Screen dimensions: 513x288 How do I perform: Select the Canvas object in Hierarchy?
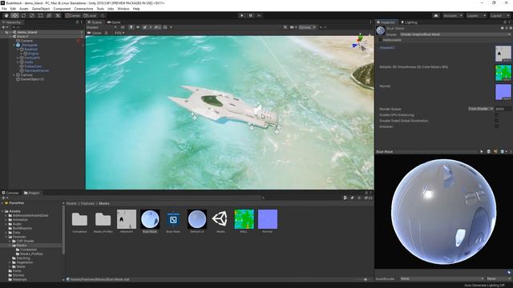coord(26,74)
